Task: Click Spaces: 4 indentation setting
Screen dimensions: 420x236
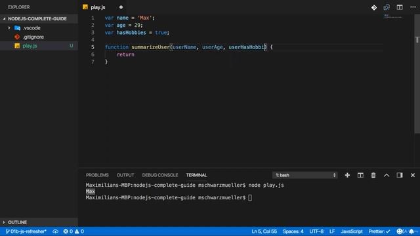Action: 293,231
